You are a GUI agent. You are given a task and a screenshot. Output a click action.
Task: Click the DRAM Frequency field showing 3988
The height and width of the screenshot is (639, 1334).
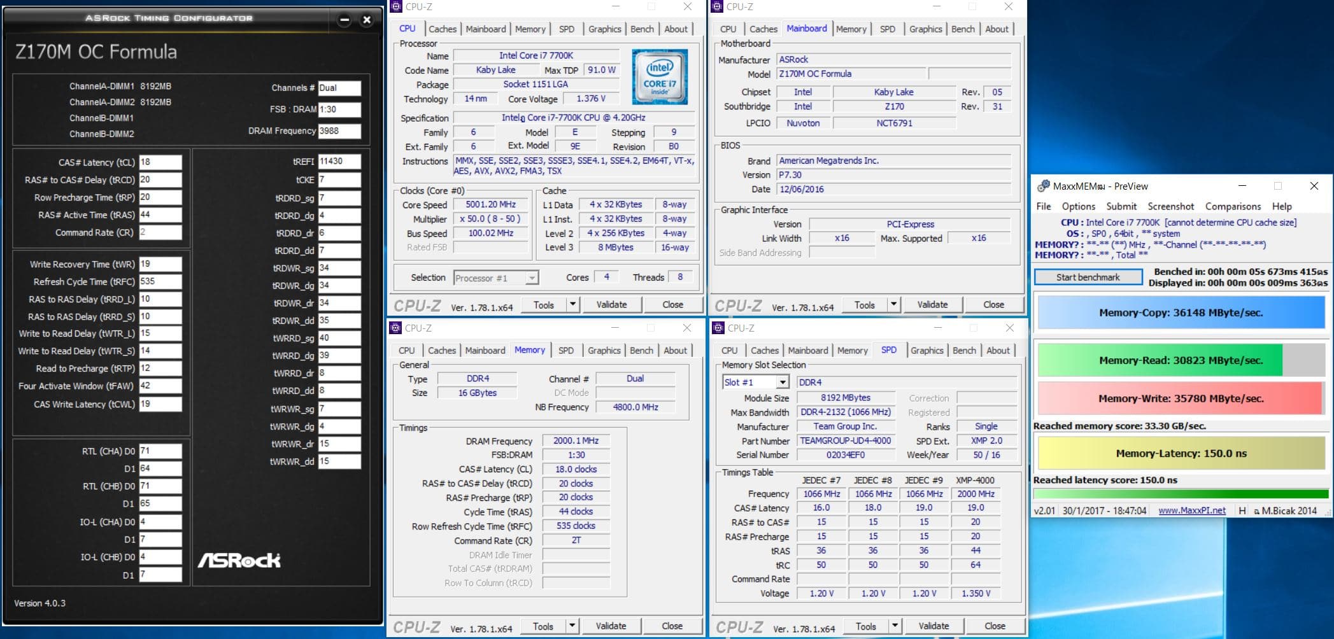click(339, 131)
